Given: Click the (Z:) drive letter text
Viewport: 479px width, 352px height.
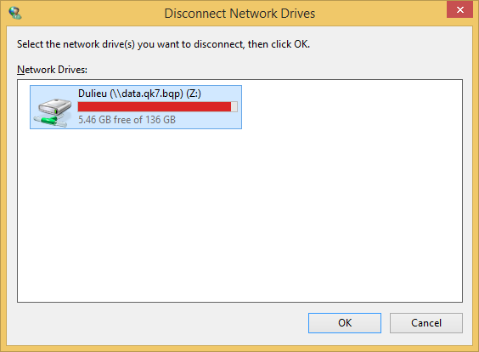Looking at the screenshot, I should pyautogui.click(x=194, y=94).
